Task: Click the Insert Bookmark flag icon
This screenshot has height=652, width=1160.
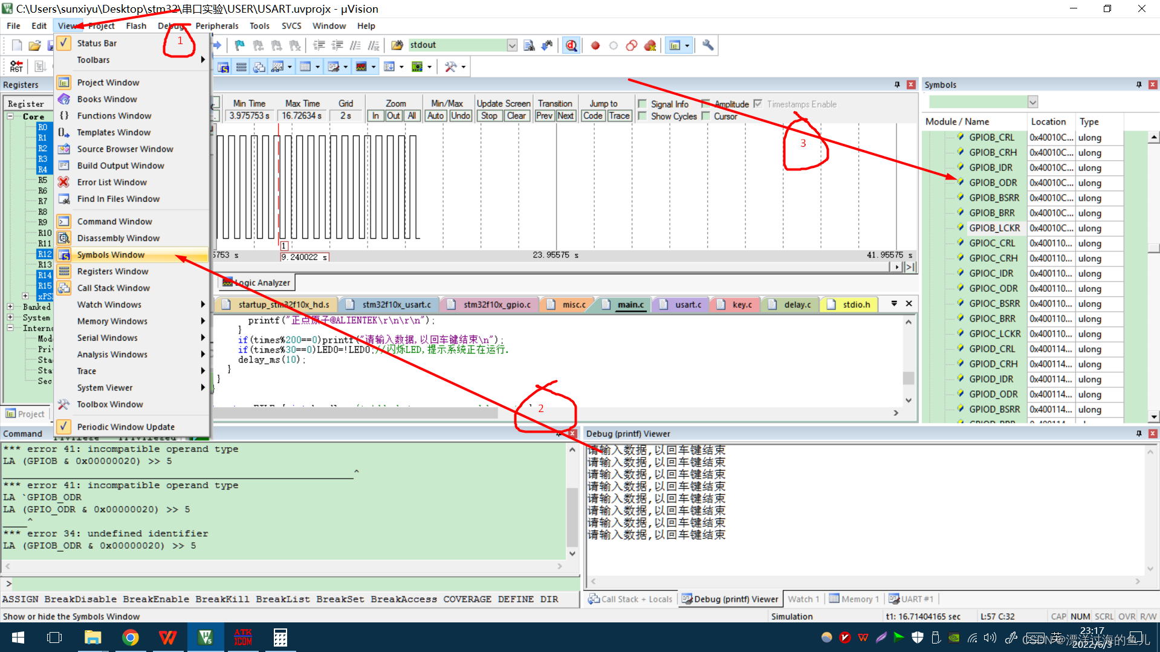Action: [x=240, y=45]
